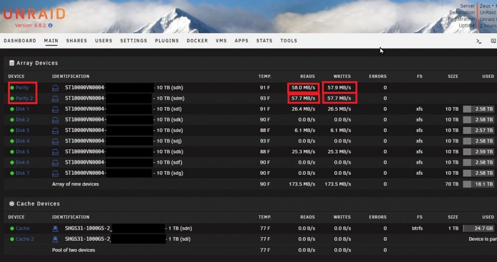Click Cache file system btrfs
This screenshot has width=497, height=262.
pos(417,228)
